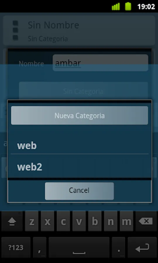158x263 pixels.
Task: Tap the backspace delete key
Action: (145, 222)
